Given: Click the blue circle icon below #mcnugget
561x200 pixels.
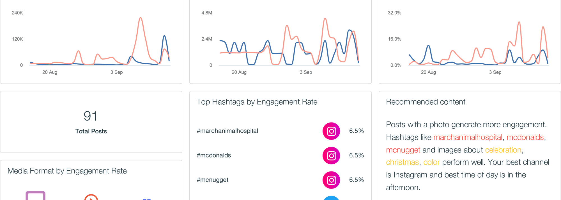Looking at the screenshot, I should coord(331,198).
